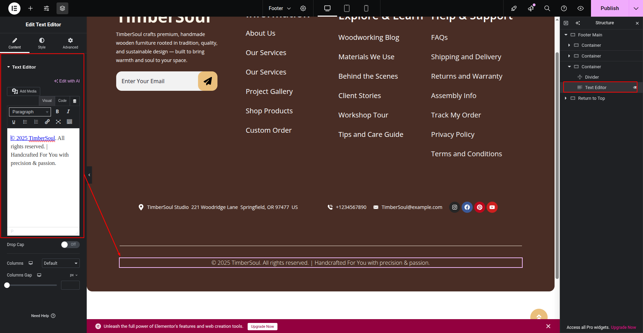Viewport: 643px width, 333px height.
Task: Insert link in text editor toolbar
Action: pos(47,122)
